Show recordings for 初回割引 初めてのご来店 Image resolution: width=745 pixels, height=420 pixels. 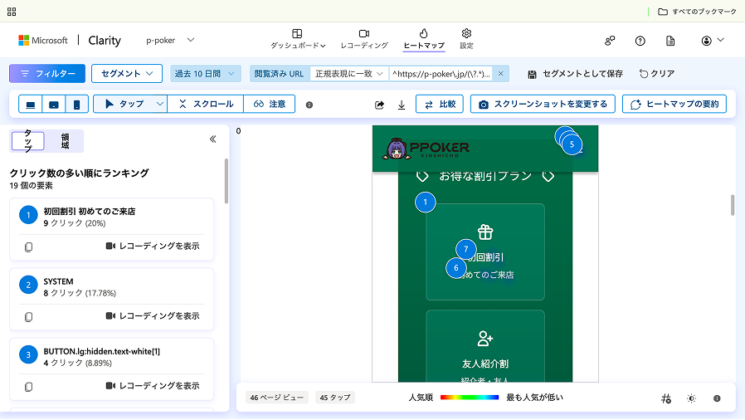(153, 247)
